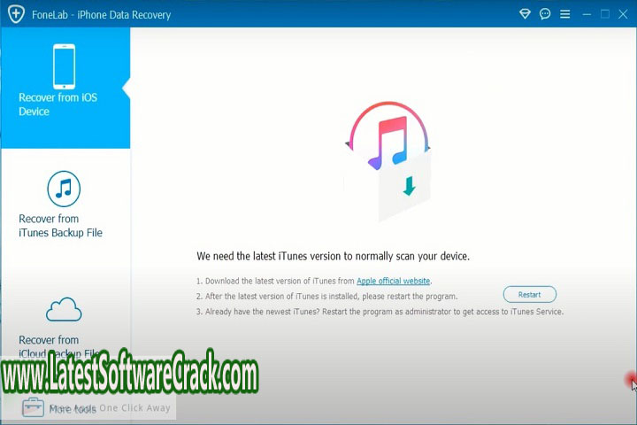Close the FoneLab window
The height and width of the screenshot is (425, 637).
click(x=623, y=14)
